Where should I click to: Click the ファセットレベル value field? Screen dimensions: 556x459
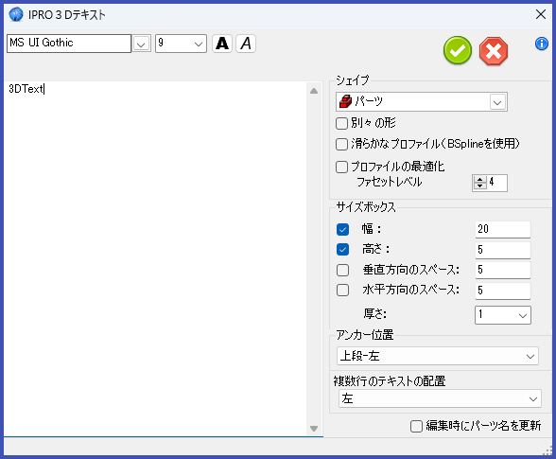point(497,183)
